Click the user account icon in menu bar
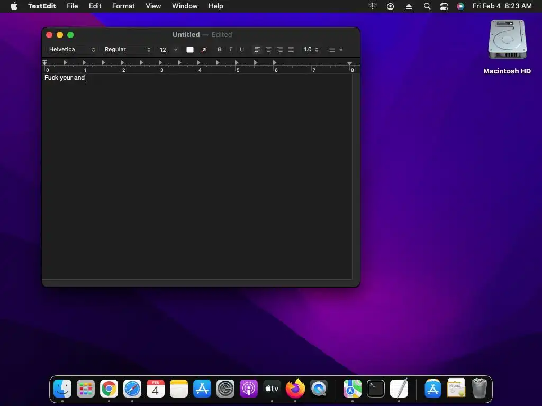Screen dimensions: 542x406 click(x=390, y=6)
